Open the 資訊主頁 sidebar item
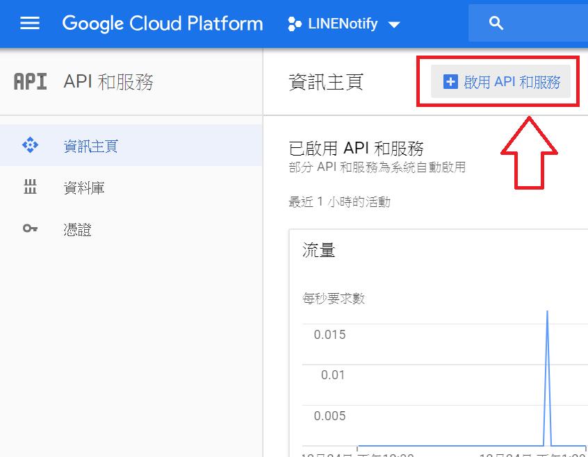The height and width of the screenshot is (457, 588). [131, 145]
